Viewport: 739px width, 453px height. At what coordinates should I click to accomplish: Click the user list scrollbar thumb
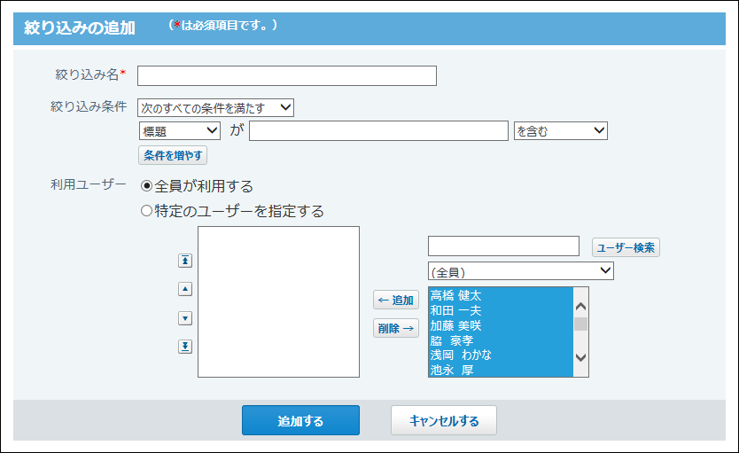tap(580, 324)
